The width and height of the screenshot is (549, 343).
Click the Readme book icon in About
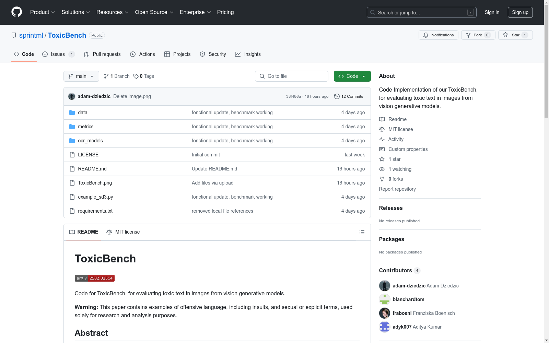382,119
